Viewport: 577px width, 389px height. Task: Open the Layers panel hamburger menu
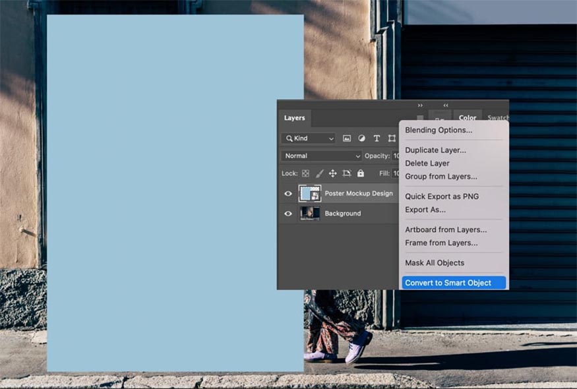(x=420, y=118)
